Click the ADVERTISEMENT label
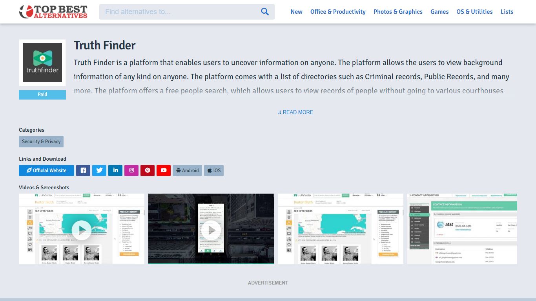This screenshot has width=536, height=301. pyautogui.click(x=268, y=283)
